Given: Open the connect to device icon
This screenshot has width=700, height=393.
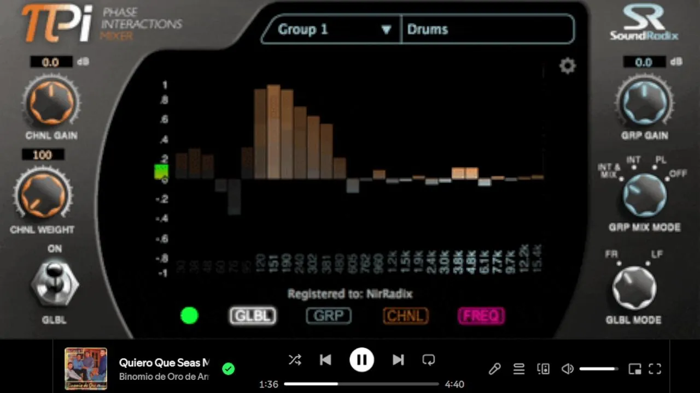Looking at the screenshot, I should click(x=544, y=369).
